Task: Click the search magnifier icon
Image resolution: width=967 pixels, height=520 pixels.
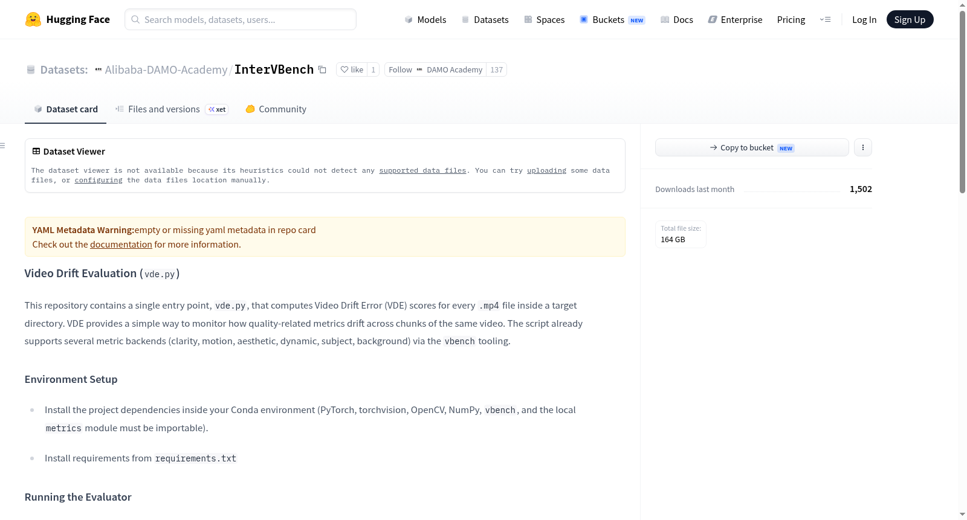Action: [x=135, y=19]
